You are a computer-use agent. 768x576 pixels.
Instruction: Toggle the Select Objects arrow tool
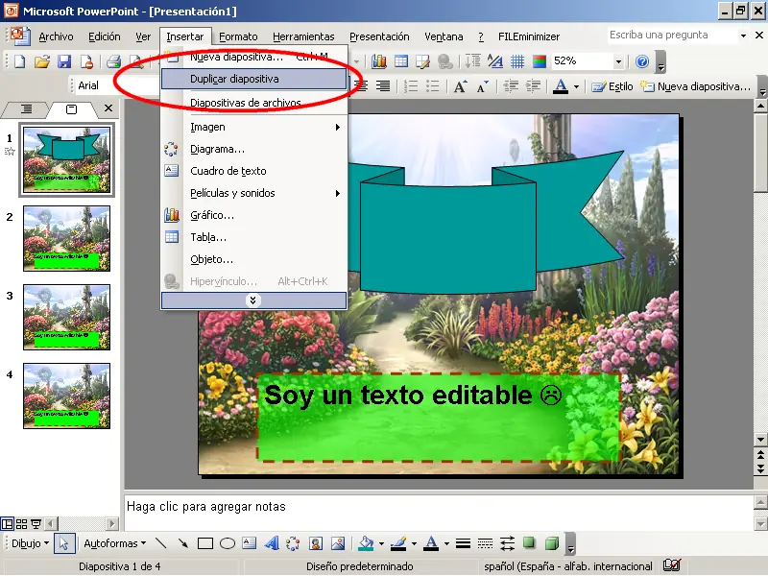[x=64, y=543]
